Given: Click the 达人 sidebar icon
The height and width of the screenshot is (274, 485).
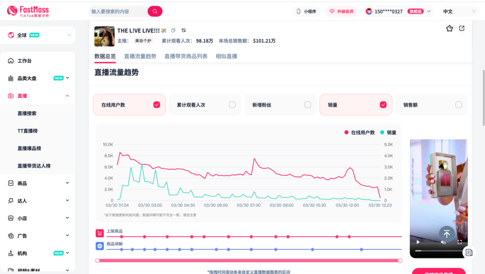Looking at the screenshot, I should [11, 200].
